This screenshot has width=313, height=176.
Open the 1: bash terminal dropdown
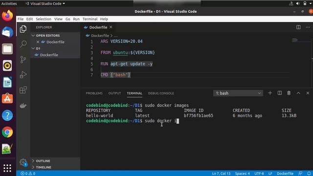[238, 93]
